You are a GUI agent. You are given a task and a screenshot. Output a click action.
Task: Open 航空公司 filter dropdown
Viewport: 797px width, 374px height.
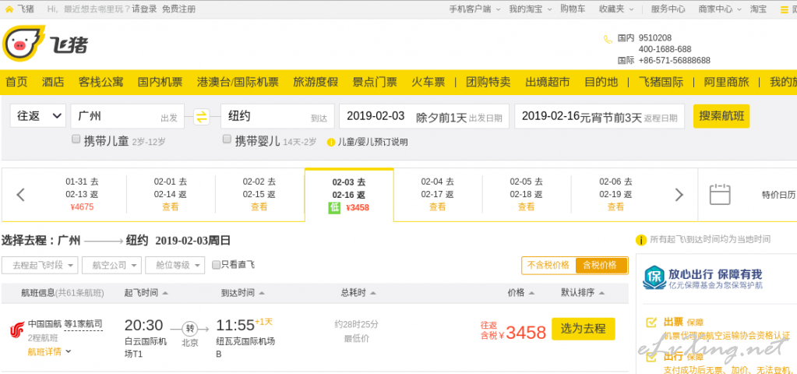(112, 265)
